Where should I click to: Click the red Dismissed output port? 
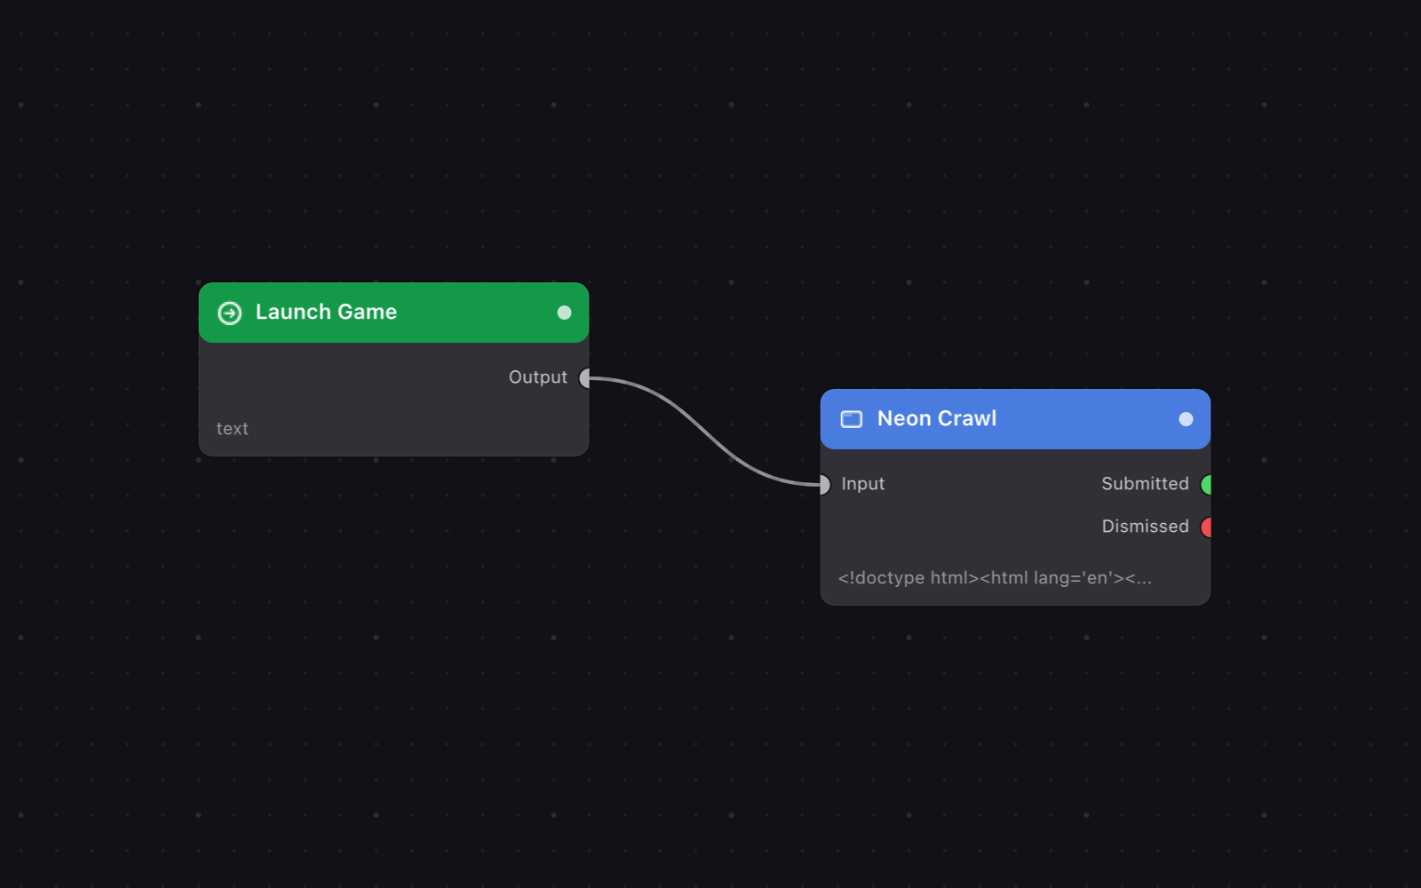[x=1206, y=527]
